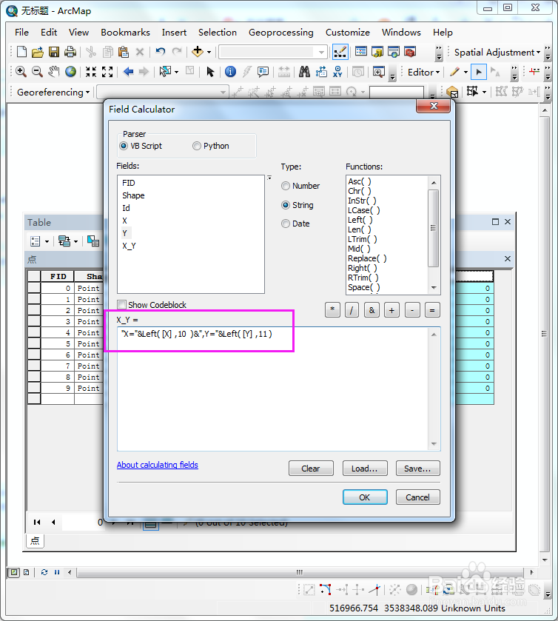
Task: Open the Editor toolbar icon
Action: 340,52
